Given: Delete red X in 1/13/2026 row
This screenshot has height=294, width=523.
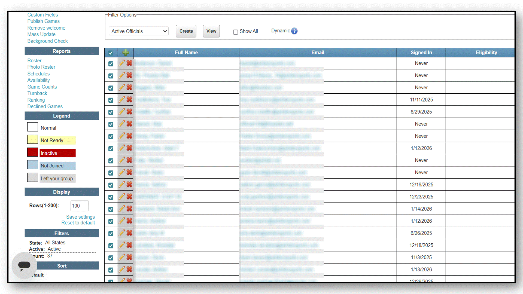Looking at the screenshot, I should coord(129,269).
